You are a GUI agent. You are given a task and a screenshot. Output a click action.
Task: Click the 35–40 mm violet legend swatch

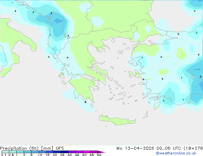(x=79, y=152)
